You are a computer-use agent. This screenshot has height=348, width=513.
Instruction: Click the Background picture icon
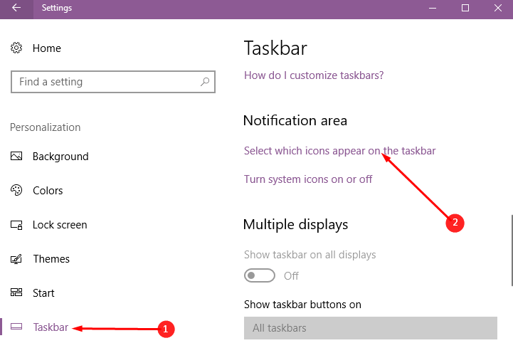[x=16, y=156]
